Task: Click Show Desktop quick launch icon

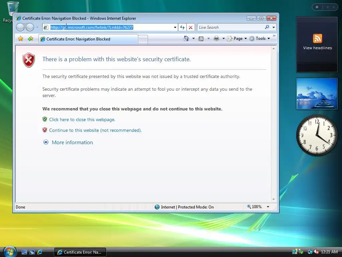Action: (24, 252)
